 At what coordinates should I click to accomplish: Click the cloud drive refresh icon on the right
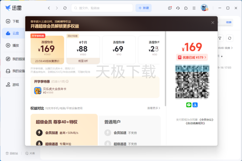pos(230,38)
